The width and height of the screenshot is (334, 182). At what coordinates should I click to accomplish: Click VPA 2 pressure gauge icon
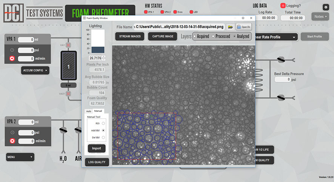pyautogui.click(x=12, y=133)
